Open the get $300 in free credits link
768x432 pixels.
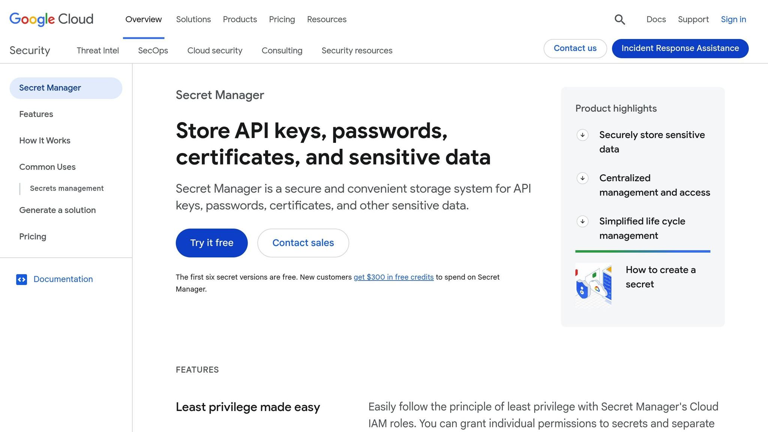coord(393,277)
